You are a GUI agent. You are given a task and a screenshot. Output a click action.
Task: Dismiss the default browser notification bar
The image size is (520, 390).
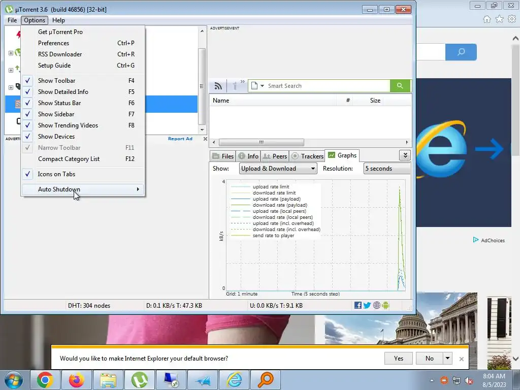coord(461,359)
